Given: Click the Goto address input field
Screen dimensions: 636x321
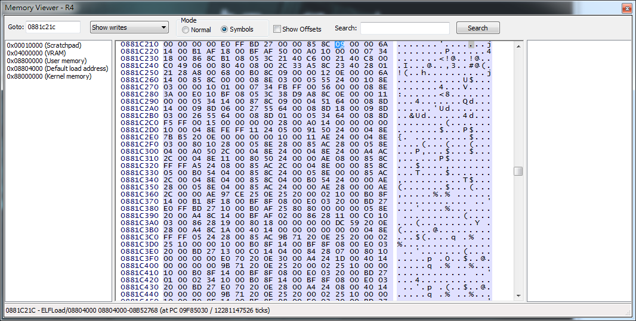Looking at the screenshot, I should pyautogui.click(x=53, y=27).
